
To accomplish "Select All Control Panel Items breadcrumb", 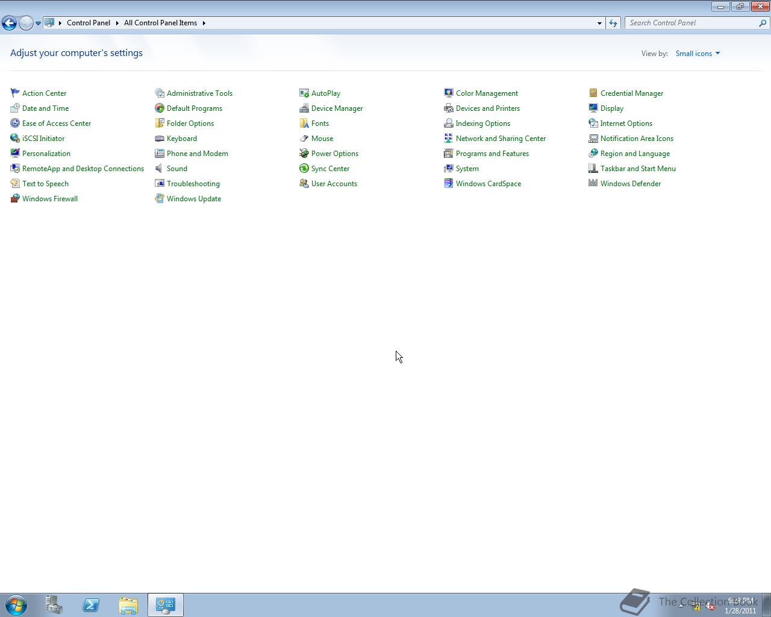I will pyautogui.click(x=160, y=23).
